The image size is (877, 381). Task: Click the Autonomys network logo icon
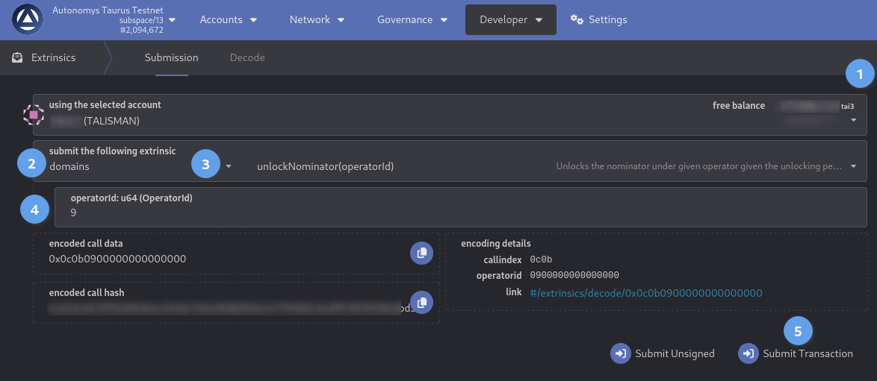(28, 20)
